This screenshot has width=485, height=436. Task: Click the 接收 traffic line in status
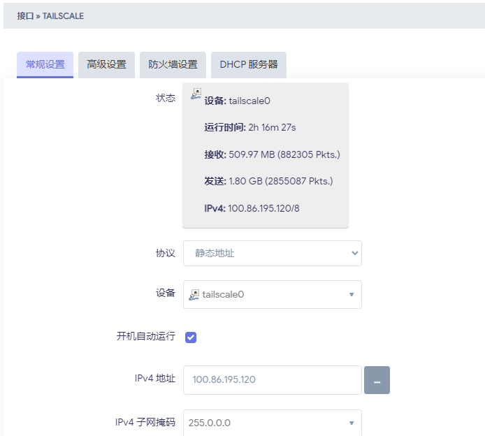(272, 154)
